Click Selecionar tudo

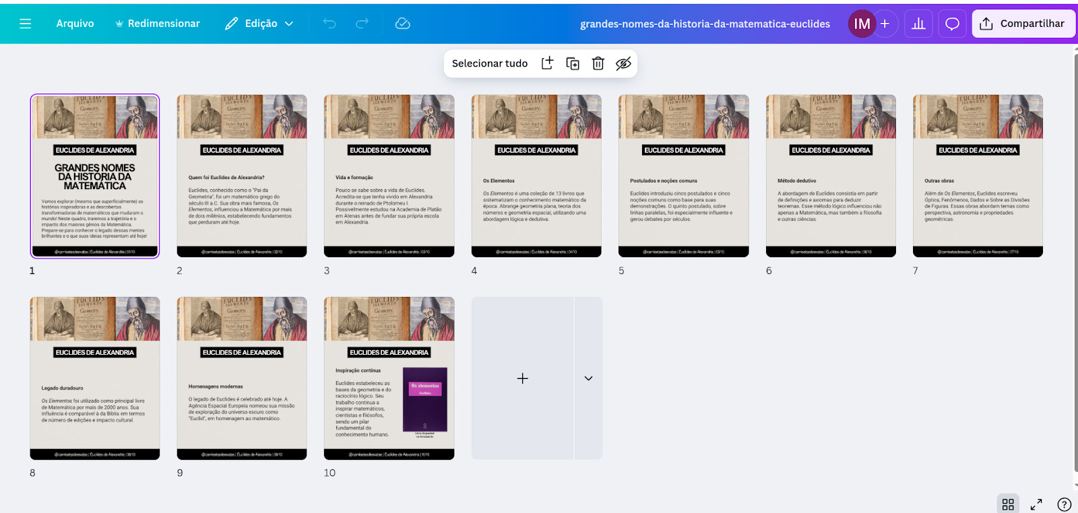490,63
